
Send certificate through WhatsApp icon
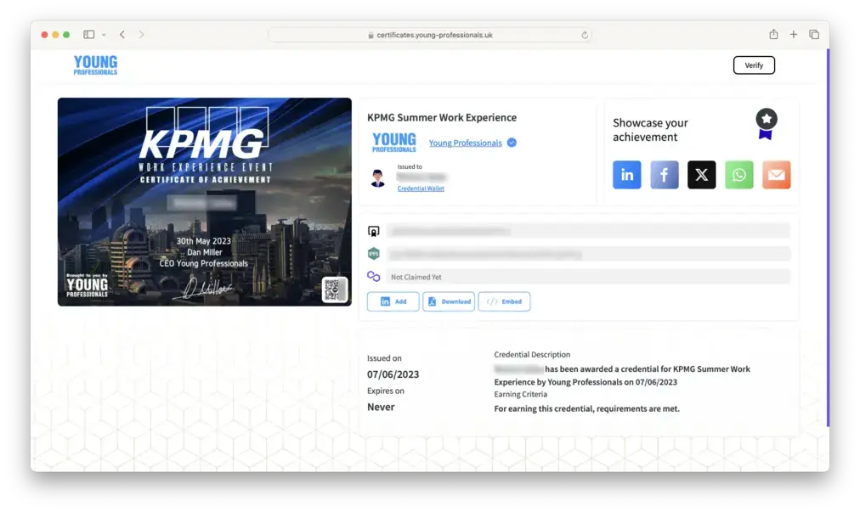(x=738, y=175)
